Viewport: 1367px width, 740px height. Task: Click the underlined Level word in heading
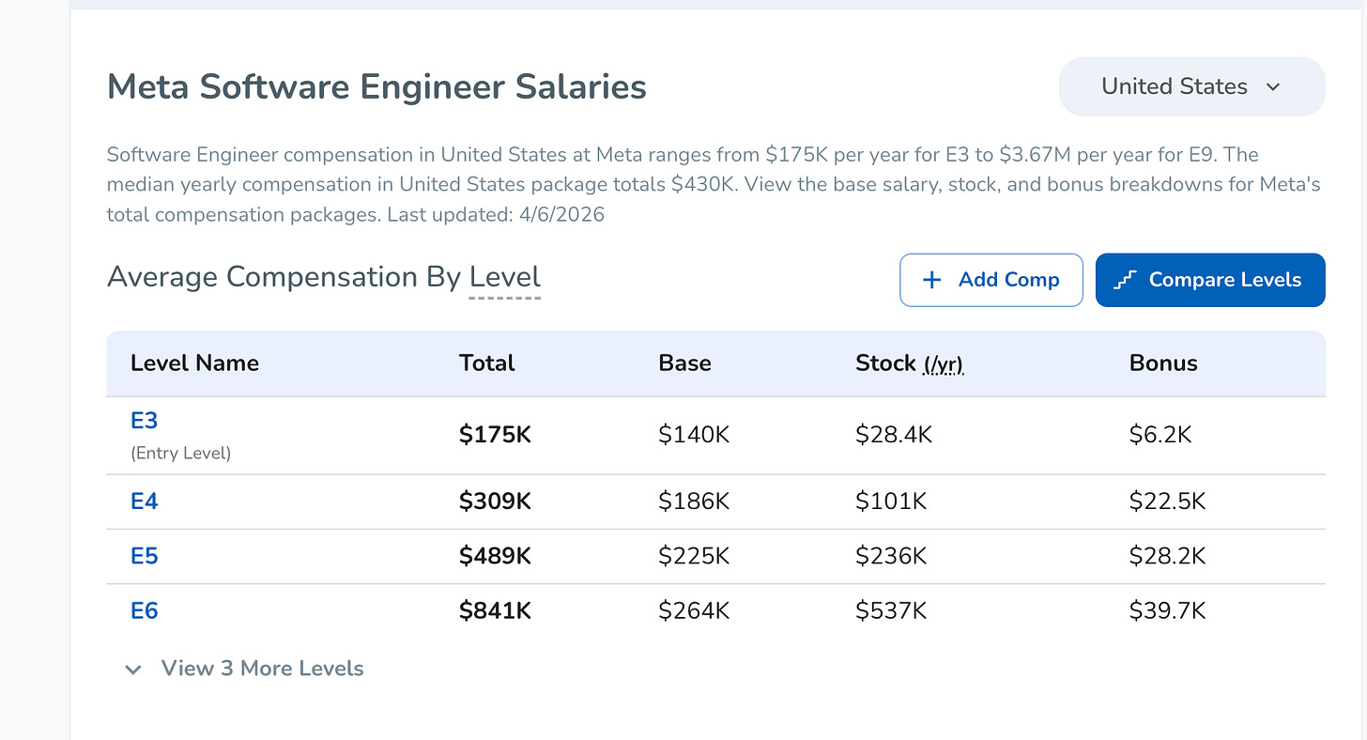[504, 277]
